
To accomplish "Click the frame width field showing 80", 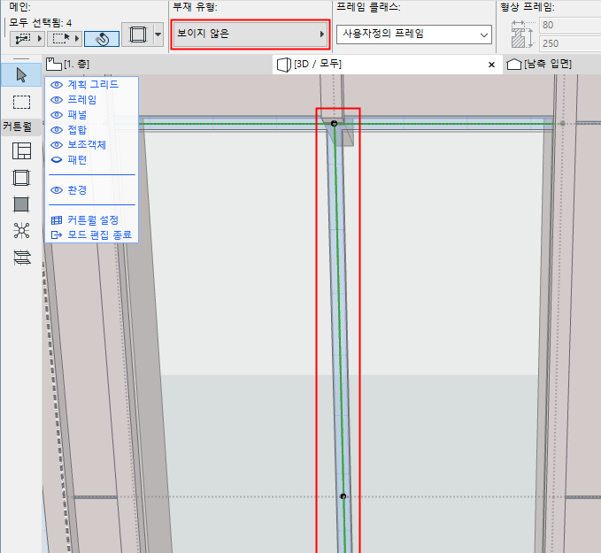I will click(x=570, y=26).
